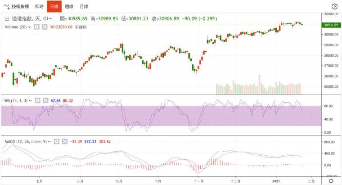Expand the KD (14, 1, 3) dropdown
This screenshot has width=342, height=185.
coord(30,100)
